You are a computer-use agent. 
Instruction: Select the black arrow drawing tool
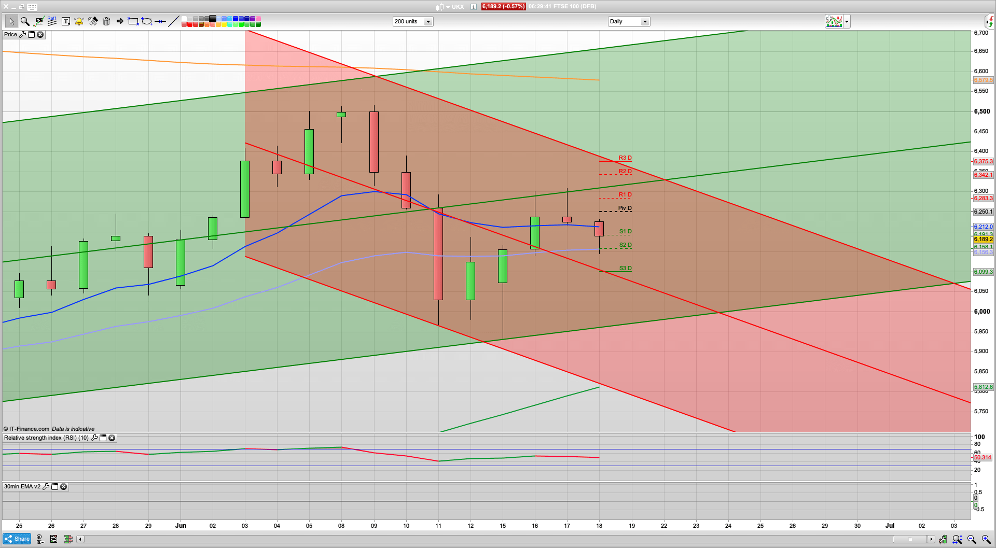coord(120,21)
